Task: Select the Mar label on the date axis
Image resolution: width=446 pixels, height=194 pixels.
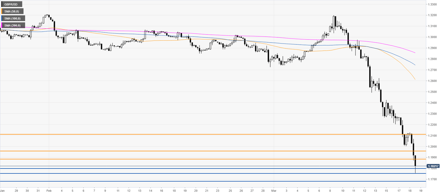Action: coord(274,191)
